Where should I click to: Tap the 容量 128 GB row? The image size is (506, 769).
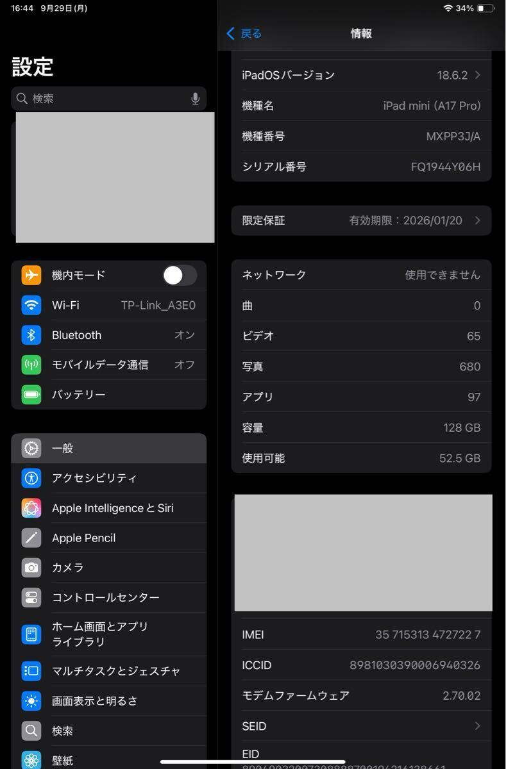tap(361, 427)
